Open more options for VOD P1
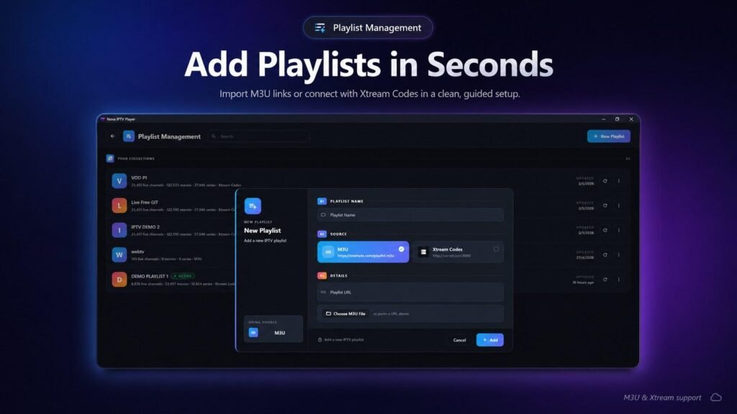This screenshot has width=737, height=414. click(618, 180)
